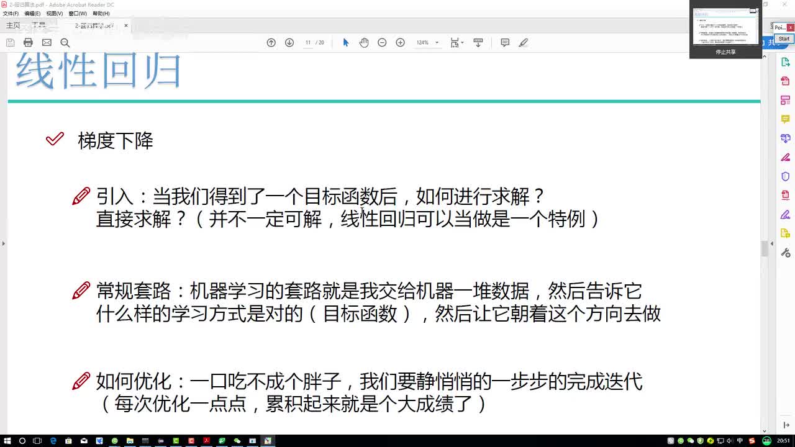Expand the left navigation pane arrow
795x447 pixels.
pos(3,243)
